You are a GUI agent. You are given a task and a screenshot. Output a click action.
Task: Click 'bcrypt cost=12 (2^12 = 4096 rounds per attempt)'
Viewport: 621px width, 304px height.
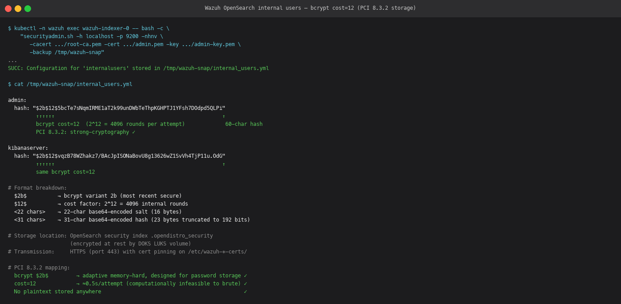[110, 124]
